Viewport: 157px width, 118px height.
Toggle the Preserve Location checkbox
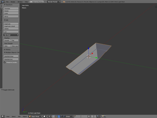(5, 62)
